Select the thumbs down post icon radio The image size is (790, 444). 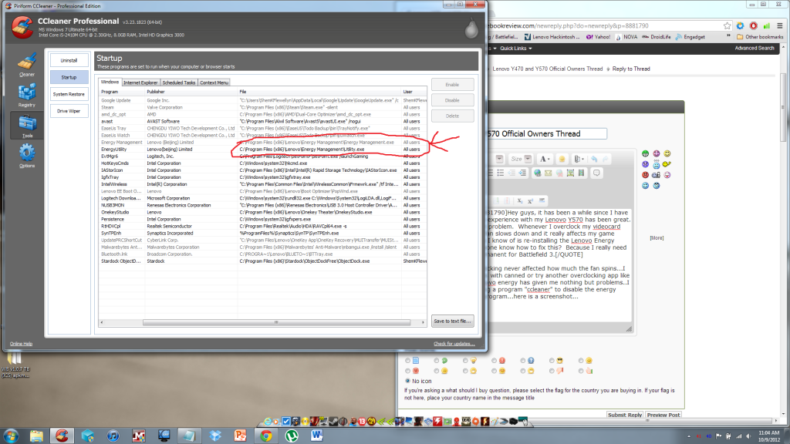552,371
